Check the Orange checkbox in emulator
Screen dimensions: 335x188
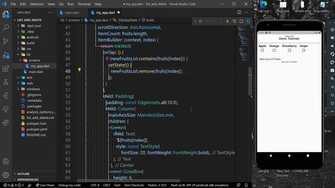[x=274, y=50]
